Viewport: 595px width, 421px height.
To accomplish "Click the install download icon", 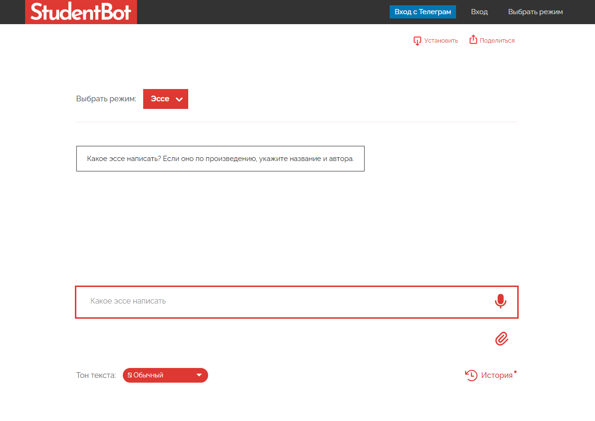I will [x=417, y=41].
